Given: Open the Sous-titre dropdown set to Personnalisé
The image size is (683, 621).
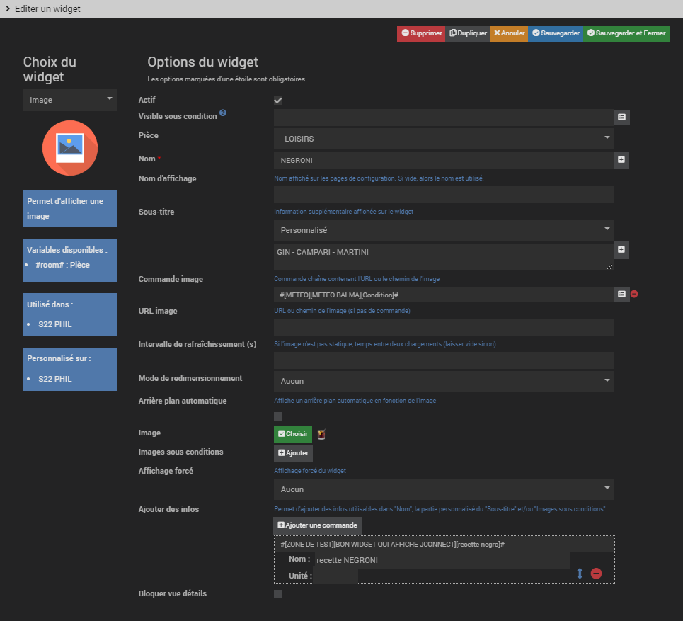Looking at the screenshot, I should pyautogui.click(x=443, y=230).
